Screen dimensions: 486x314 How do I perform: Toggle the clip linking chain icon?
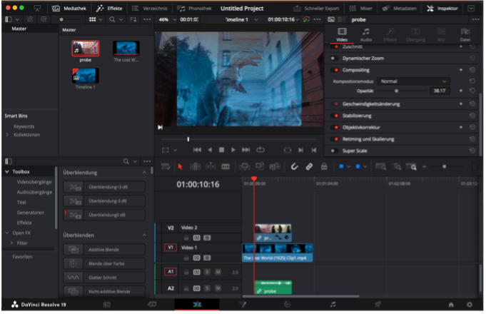point(309,167)
